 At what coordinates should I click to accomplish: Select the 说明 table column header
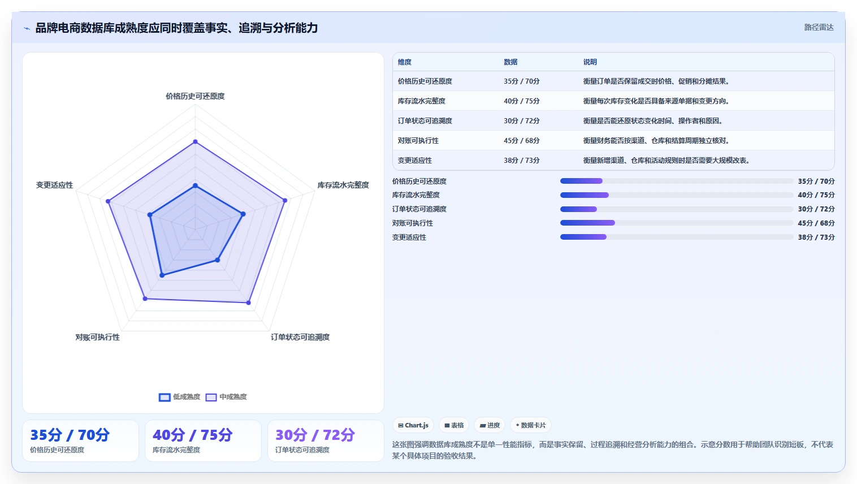point(590,62)
